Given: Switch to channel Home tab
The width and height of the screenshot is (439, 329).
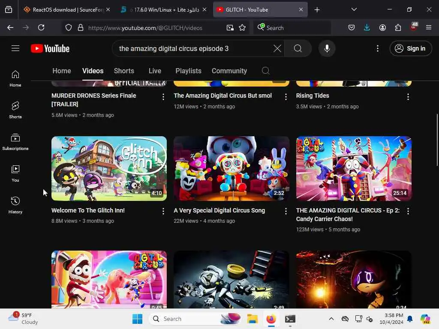Looking at the screenshot, I should coord(62,71).
